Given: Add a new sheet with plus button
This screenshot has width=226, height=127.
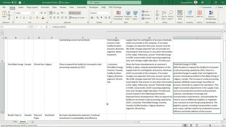Looking at the screenshot, I should pos(33,122).
